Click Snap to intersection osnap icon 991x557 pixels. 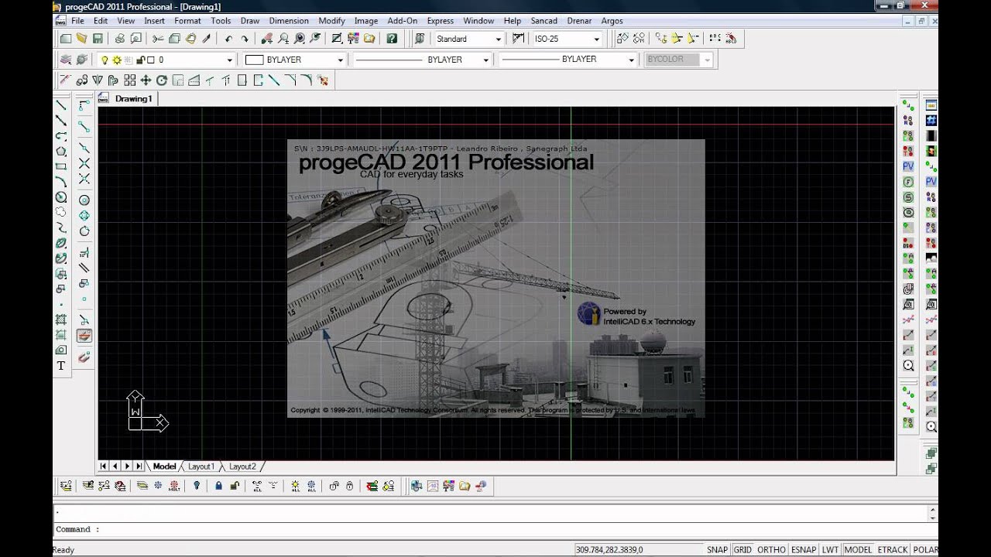pos(84,163)
